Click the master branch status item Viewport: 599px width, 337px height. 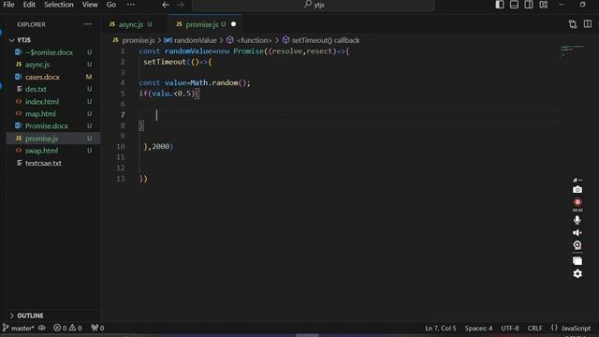click(18, 328)
